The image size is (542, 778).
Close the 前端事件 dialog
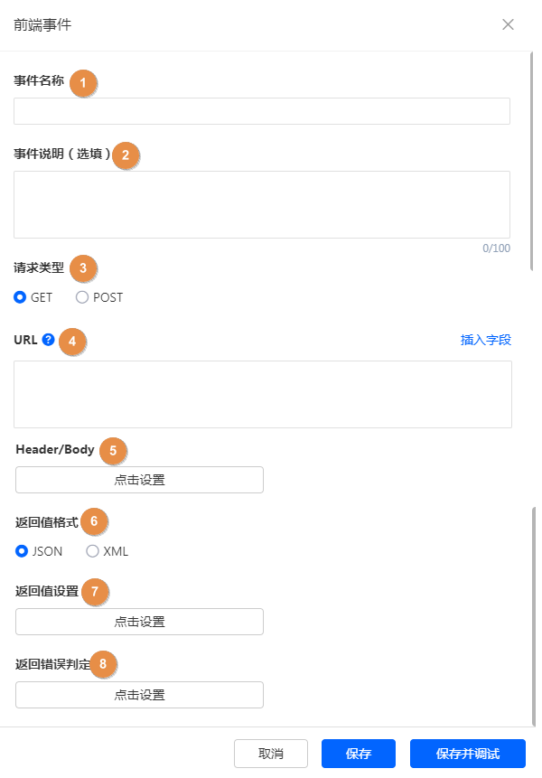tap(508, 24)
